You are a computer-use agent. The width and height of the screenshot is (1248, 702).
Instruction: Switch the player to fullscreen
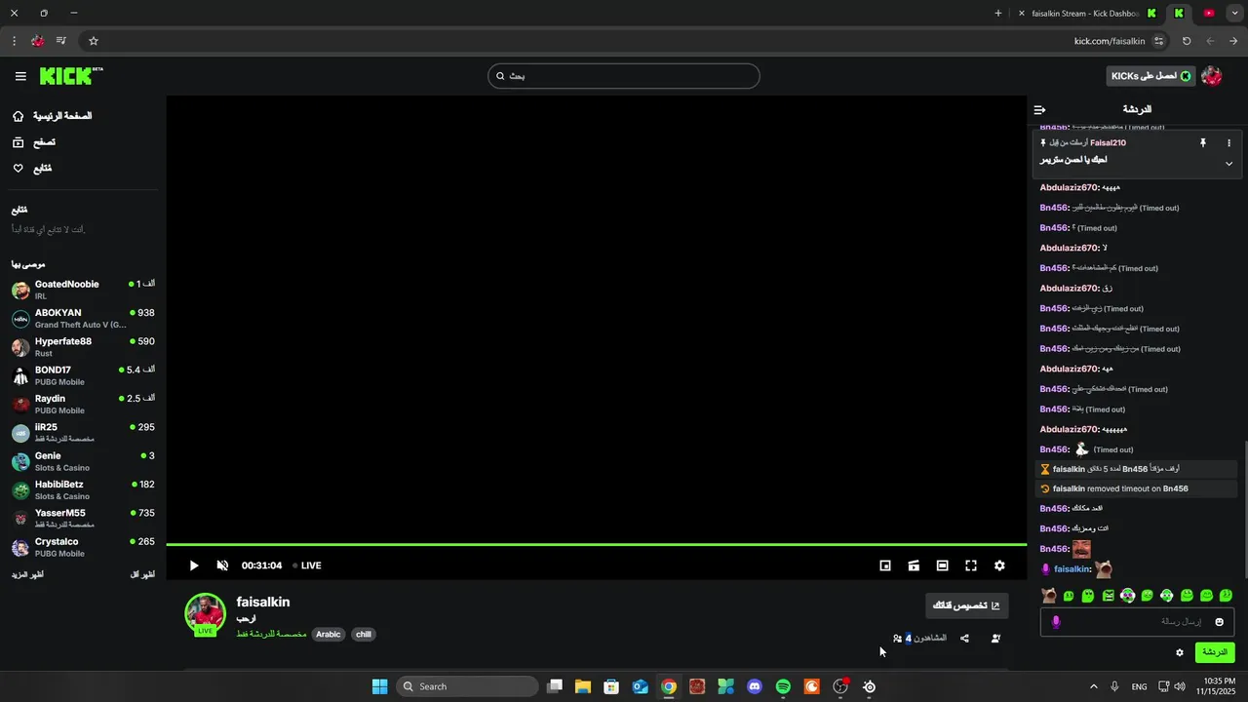coord(971,565)
